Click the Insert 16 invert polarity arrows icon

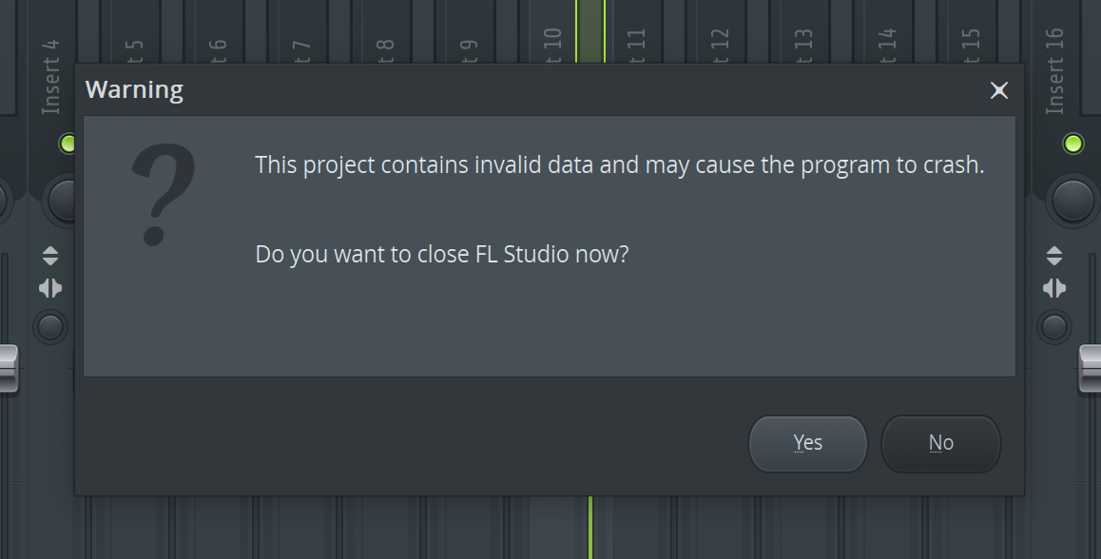pyautogui.click(x=1054, y=256)
